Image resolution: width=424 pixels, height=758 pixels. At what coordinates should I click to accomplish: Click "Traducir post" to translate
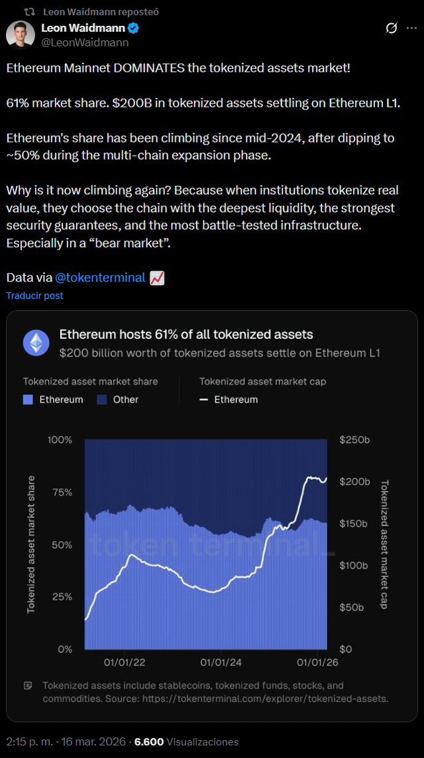[x=34, y=296]
